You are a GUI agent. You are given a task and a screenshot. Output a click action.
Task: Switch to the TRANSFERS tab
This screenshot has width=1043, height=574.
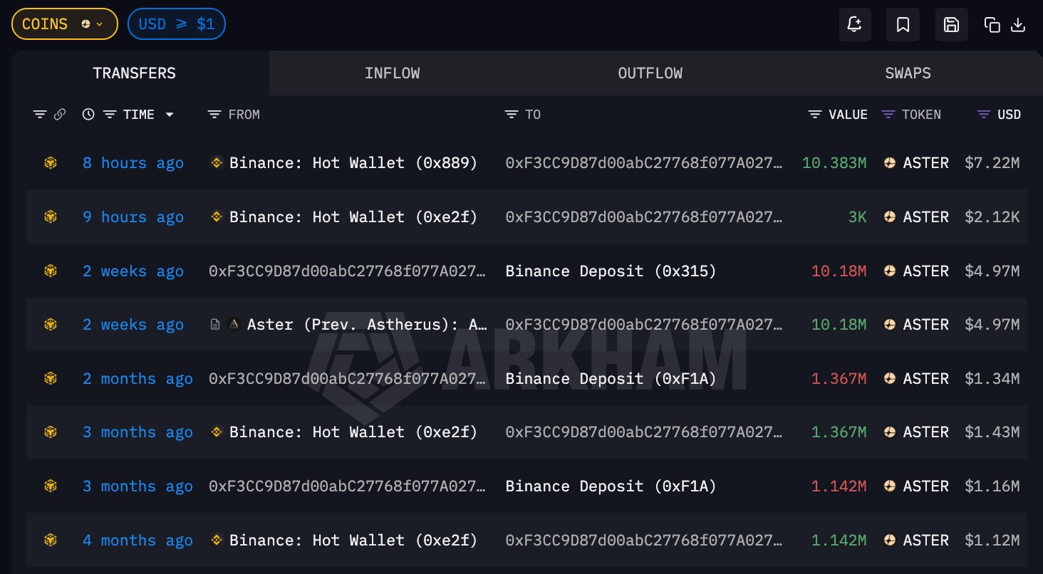click(134, 73)
